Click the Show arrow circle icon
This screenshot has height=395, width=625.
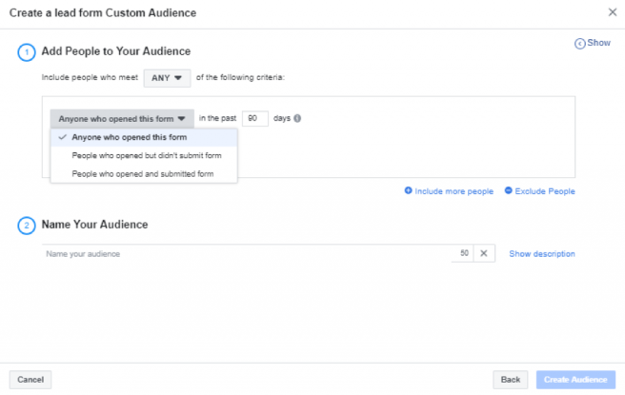(x=579, y=44)
